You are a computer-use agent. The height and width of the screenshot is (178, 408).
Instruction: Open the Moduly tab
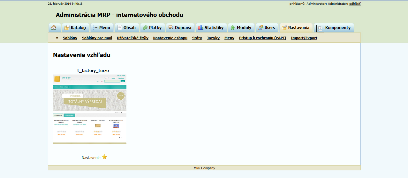click(x=241, y=28)
